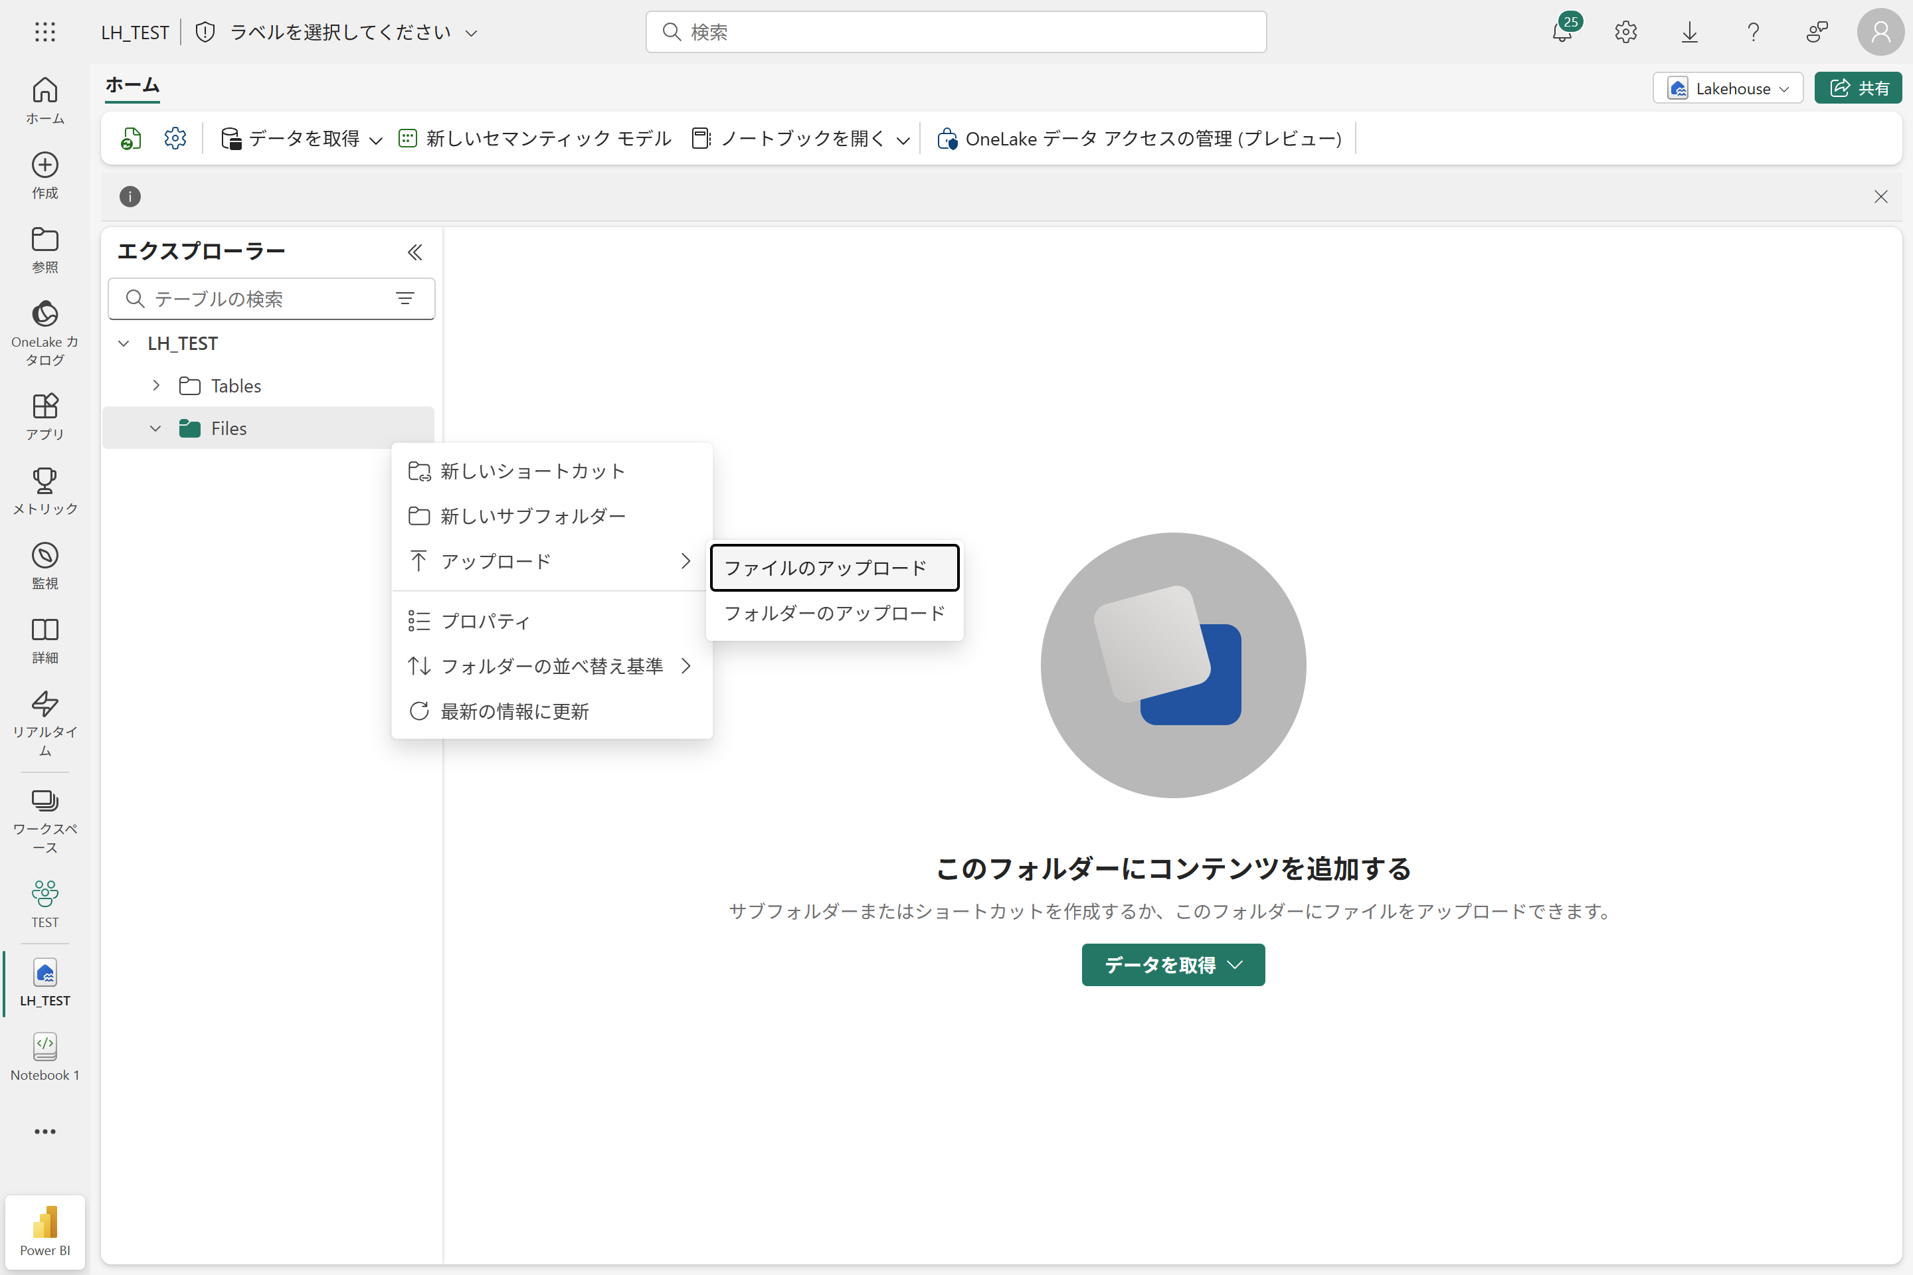Expand the Tables folder chevron
Screen dimensions: 1913x1275
pyautogui.click(x=156, y=385)
